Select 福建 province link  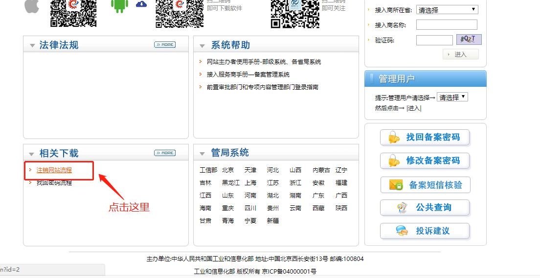pos(341,182)
